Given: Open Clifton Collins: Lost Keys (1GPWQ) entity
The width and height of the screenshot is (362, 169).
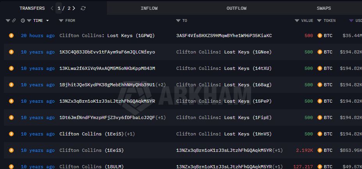Looking at the screenshot, I should (x=107, y=36).
